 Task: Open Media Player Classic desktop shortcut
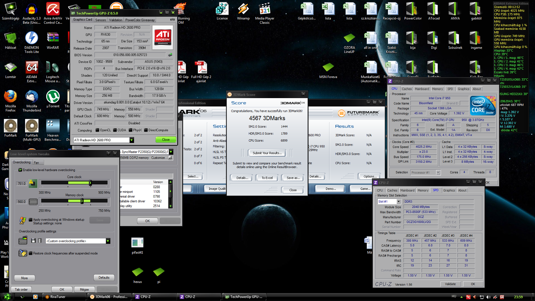click(x=264, y=13)
